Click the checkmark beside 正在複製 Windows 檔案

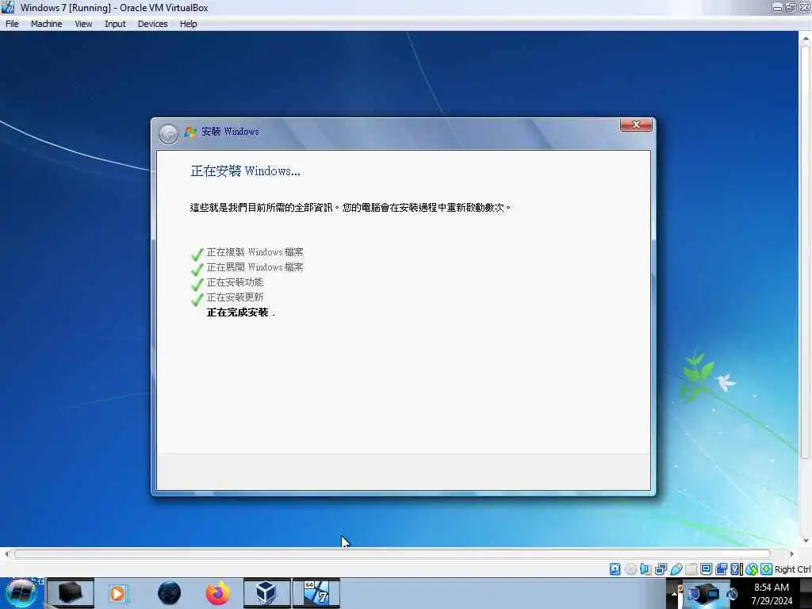197,255
